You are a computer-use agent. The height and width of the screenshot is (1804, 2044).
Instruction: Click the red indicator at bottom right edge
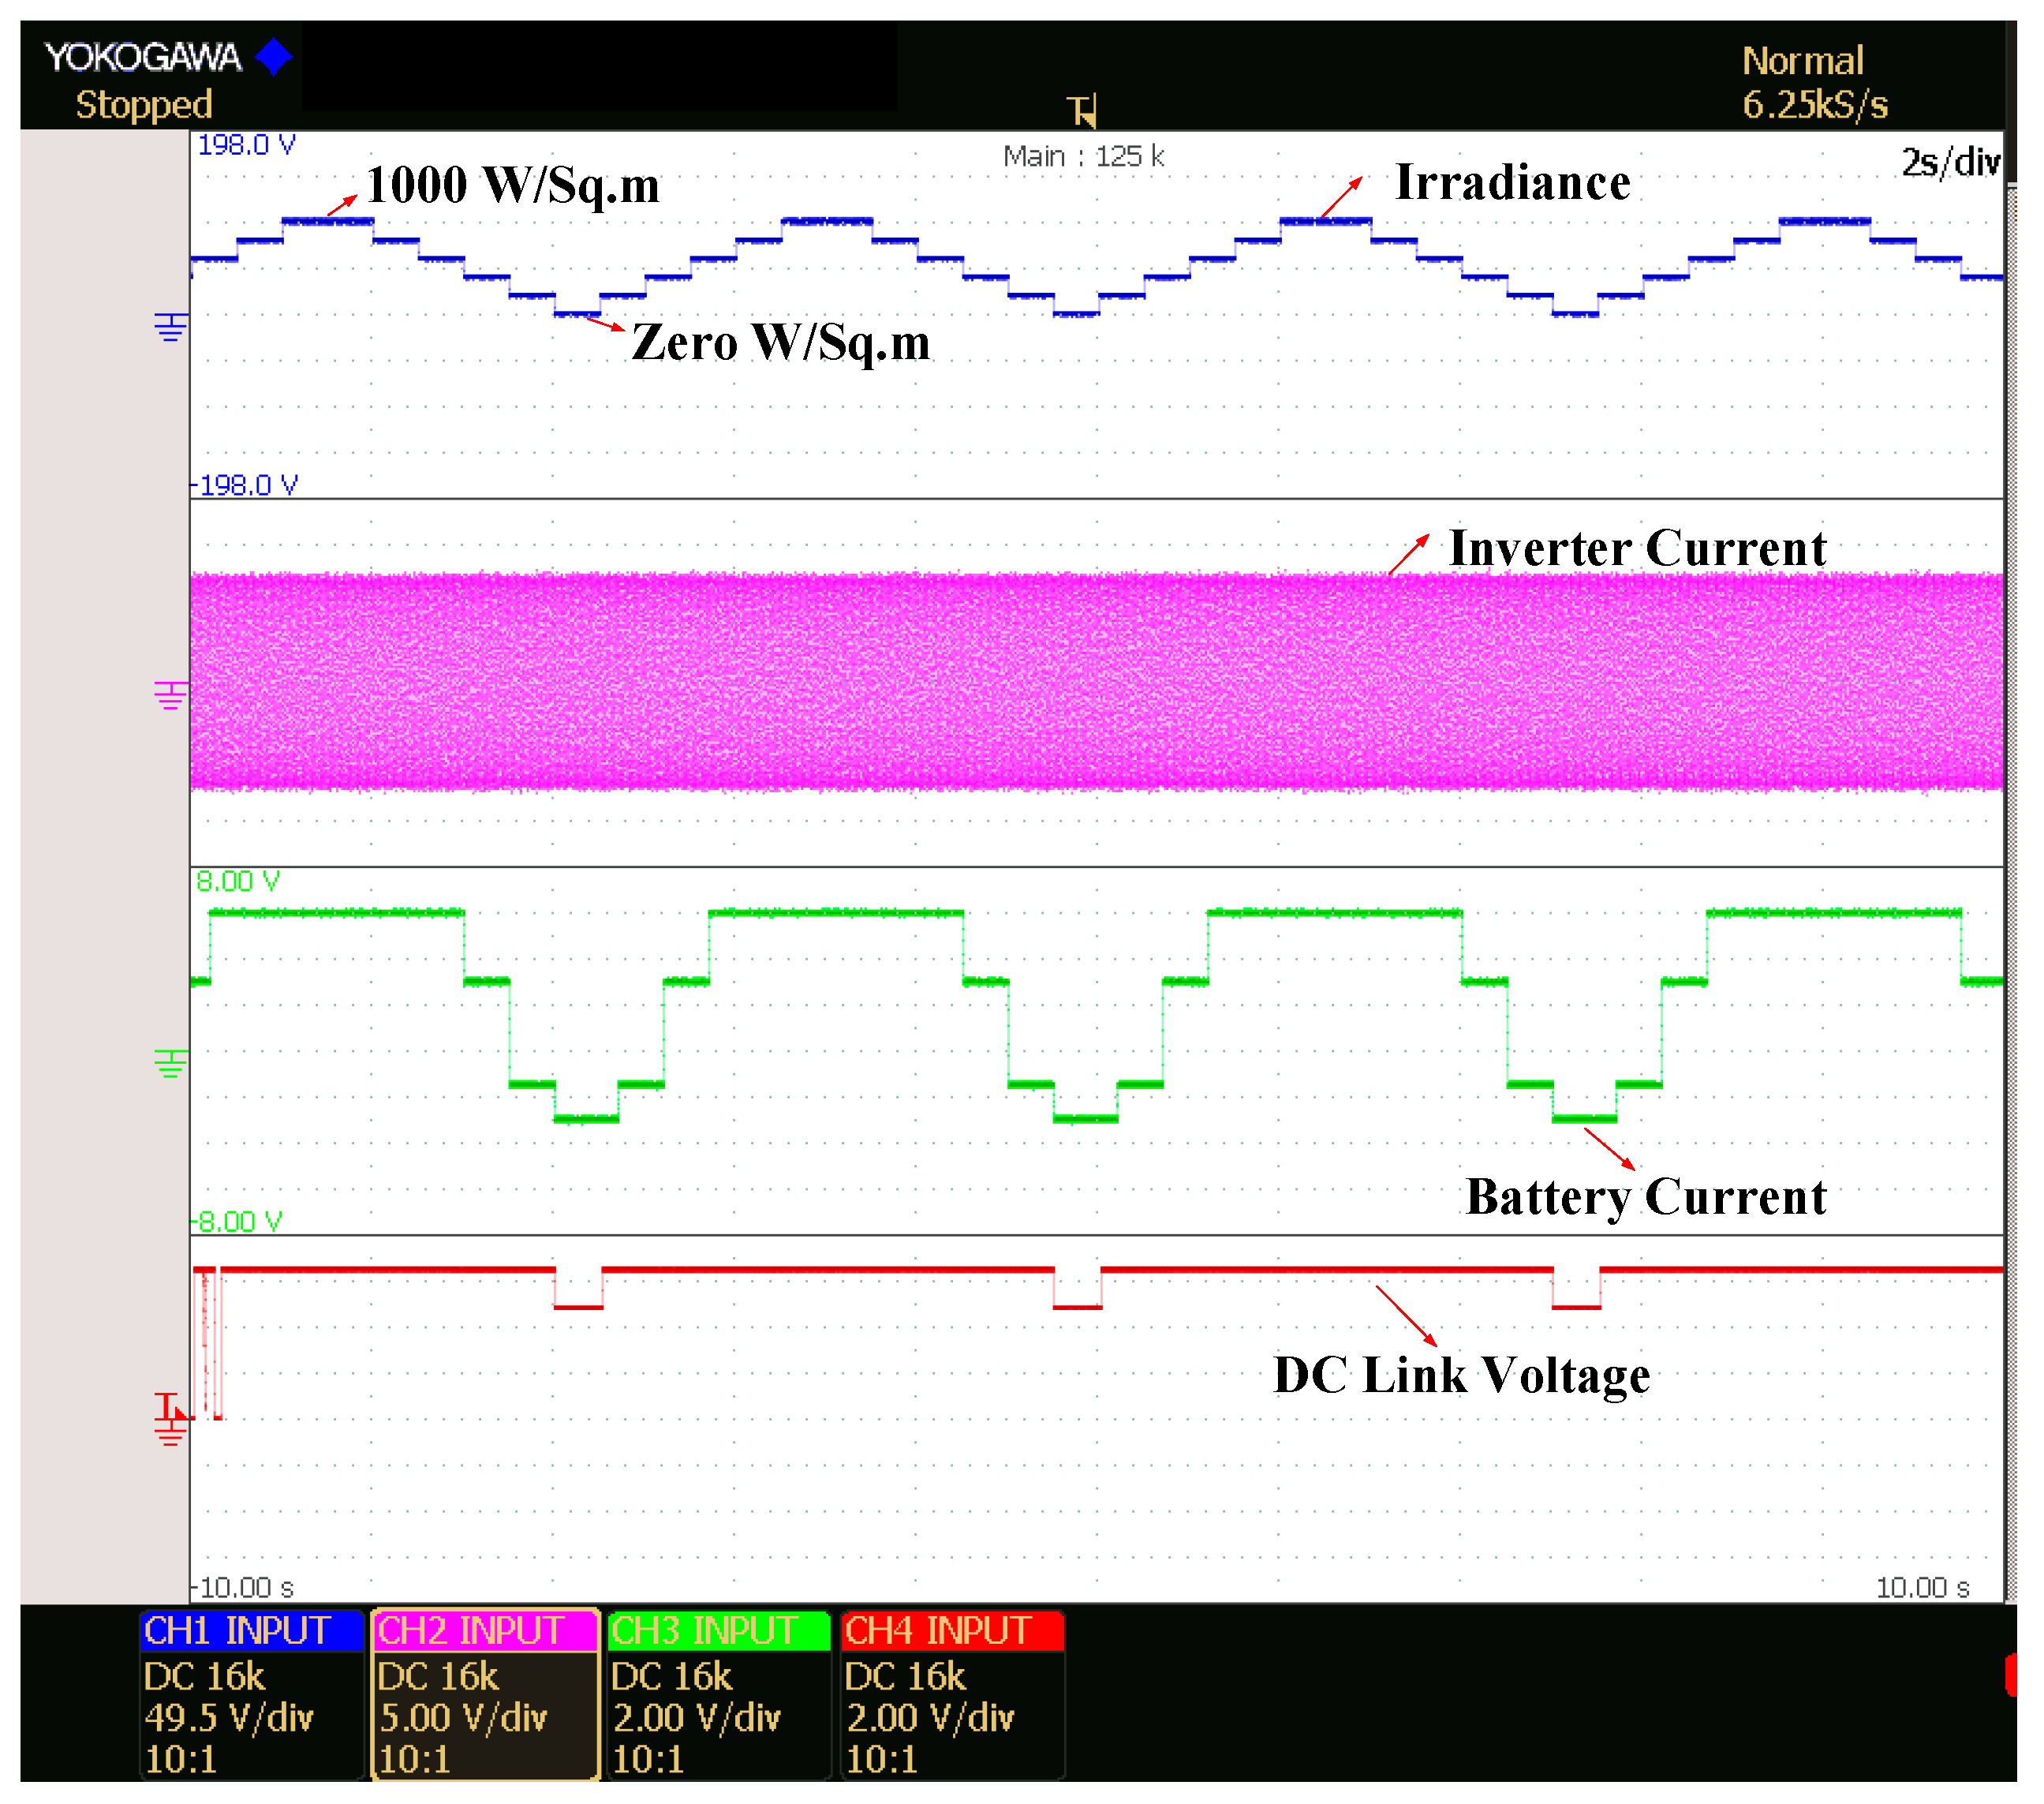coord(2010,1675)
